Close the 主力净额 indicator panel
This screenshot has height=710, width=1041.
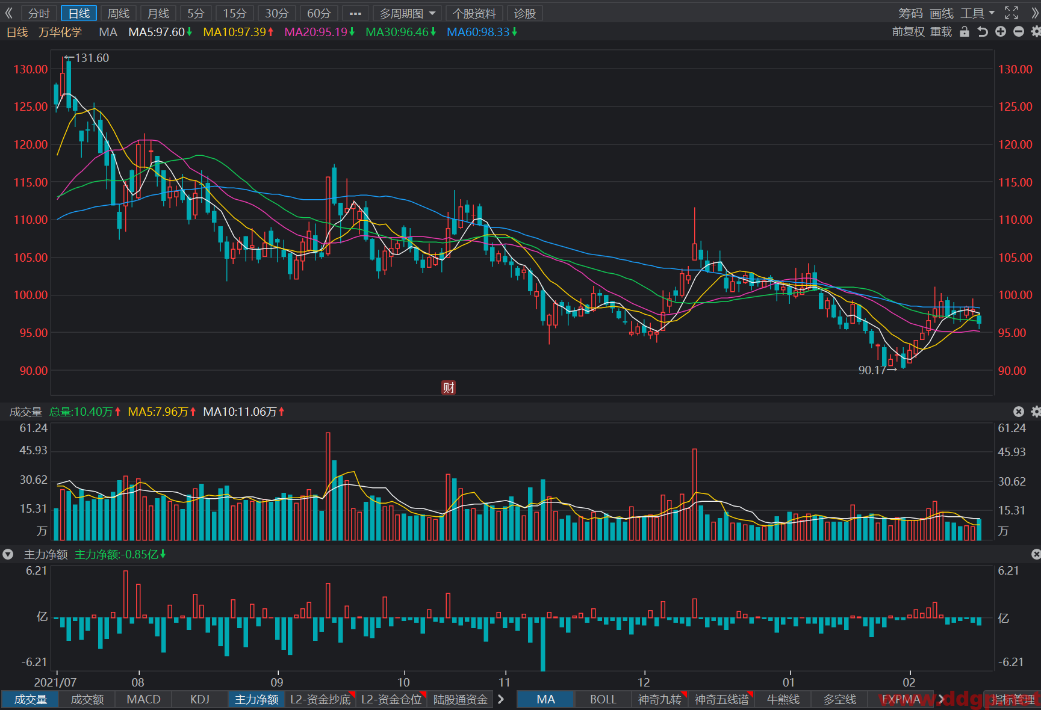pyautogui.click(x=1036, y=554)
